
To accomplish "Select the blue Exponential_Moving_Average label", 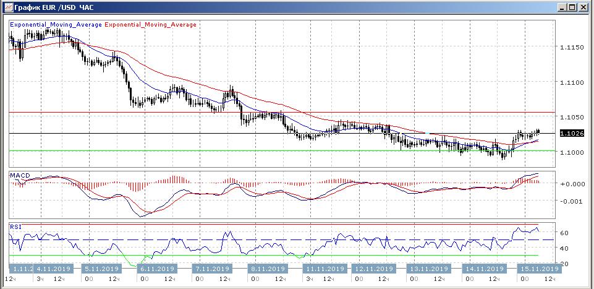I will tap(55, 25).
